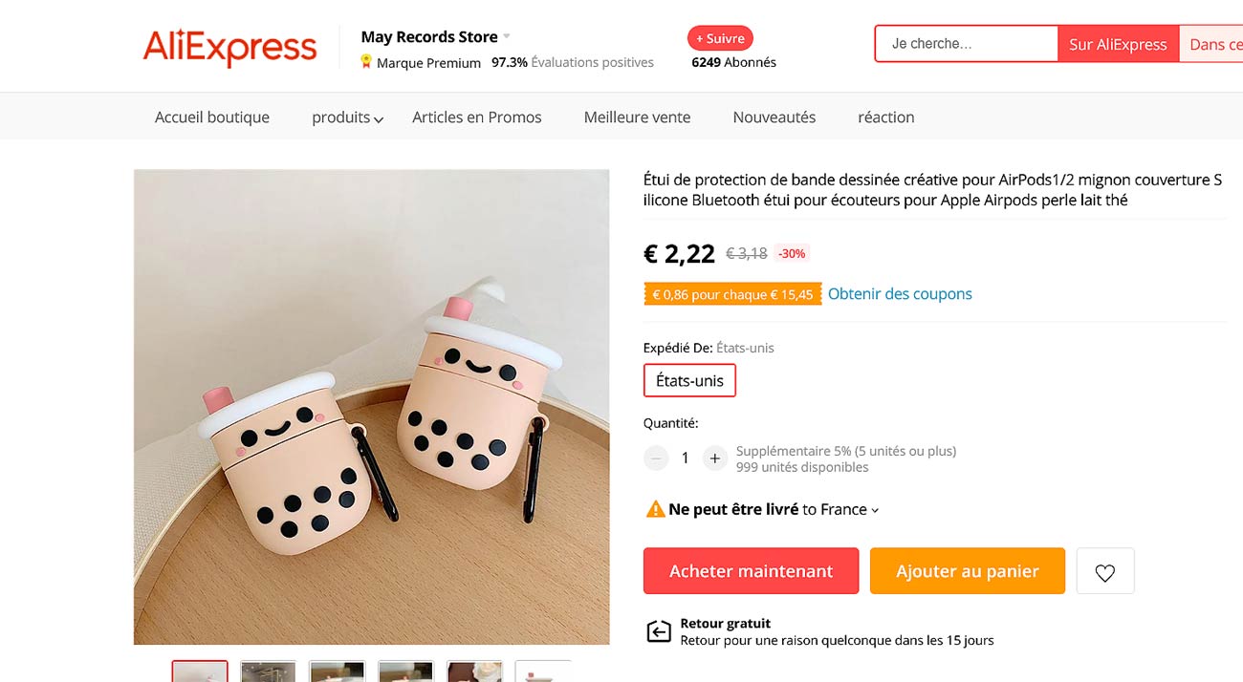Select the États-unis shipping option

689,380
